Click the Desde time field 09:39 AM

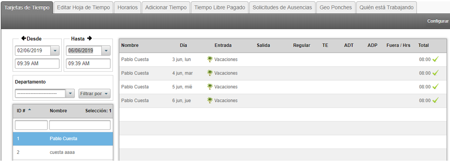point(37,63)
